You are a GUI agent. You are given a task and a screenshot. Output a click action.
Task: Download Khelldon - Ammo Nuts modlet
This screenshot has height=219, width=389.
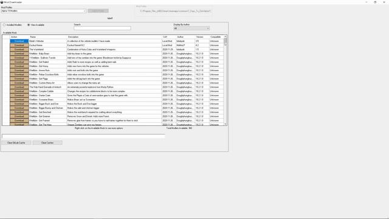[x=19, y=71]
